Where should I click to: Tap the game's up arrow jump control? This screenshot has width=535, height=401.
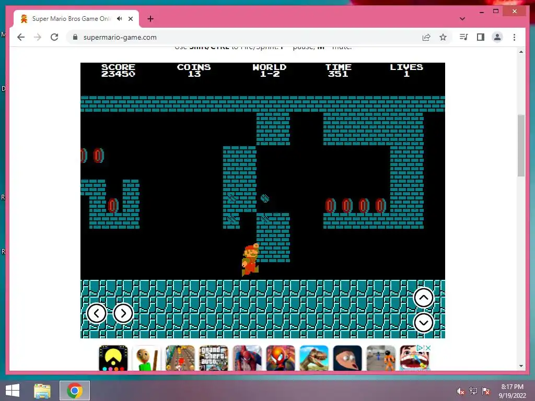pyautogui.click(x=423, y=298)
